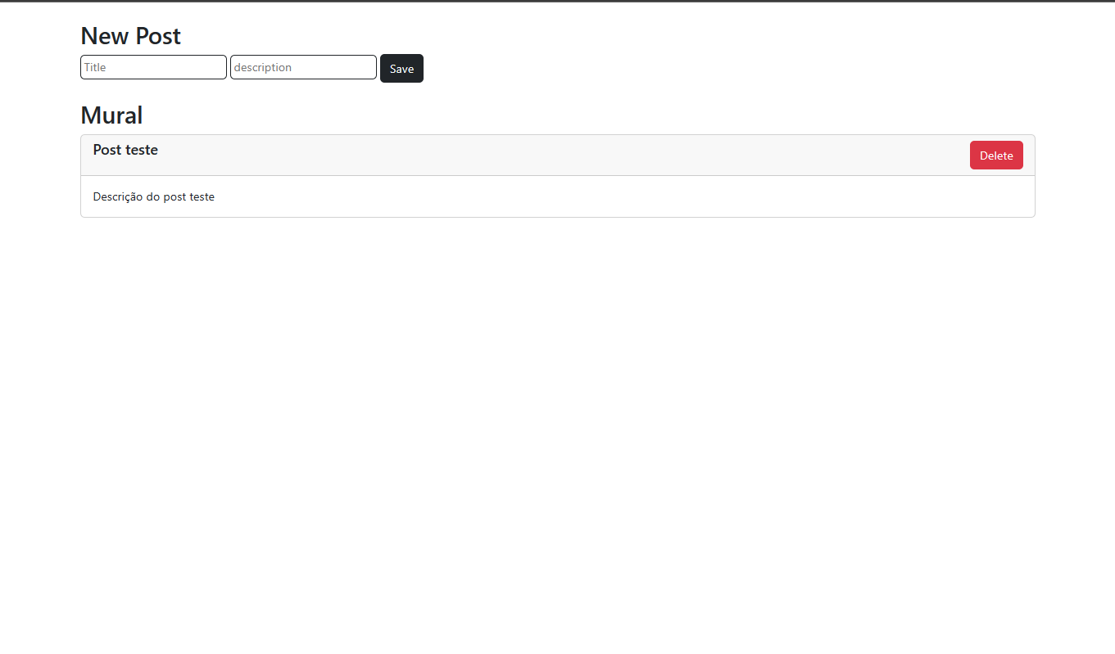Click the 'New Post' heading
The image size is (1115, 654).
tap(130, 36)
